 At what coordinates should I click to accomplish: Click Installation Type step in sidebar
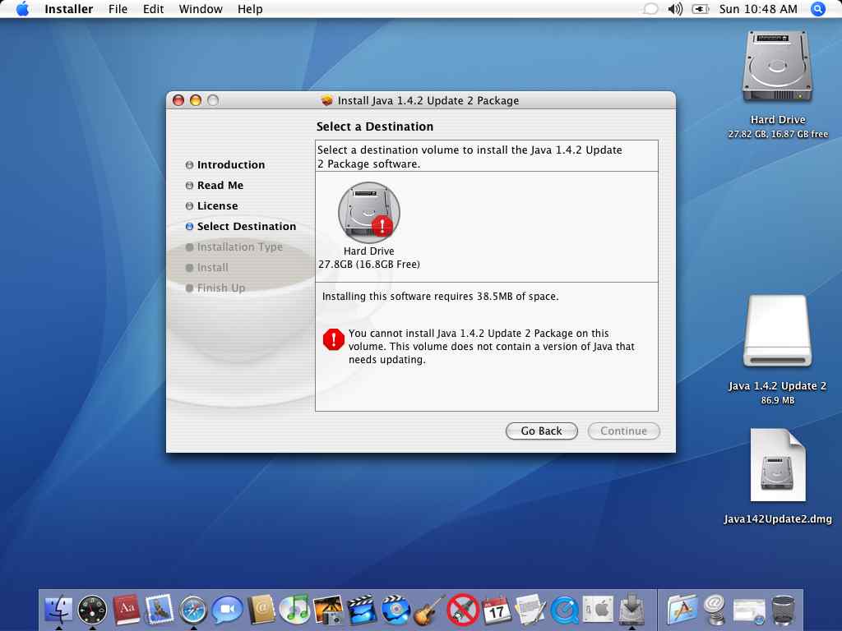tap(239, 246)
